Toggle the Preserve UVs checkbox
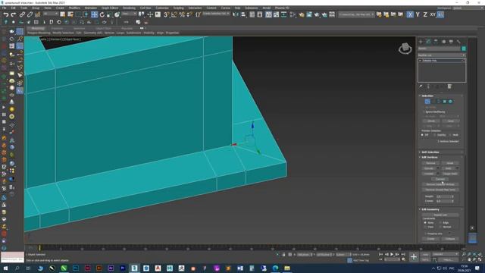Image resolution: width=485 pixels, height=273 pixels. (x=426, y=234)
